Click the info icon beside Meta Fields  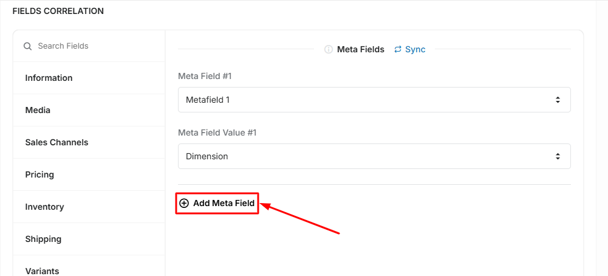(329, 50)
